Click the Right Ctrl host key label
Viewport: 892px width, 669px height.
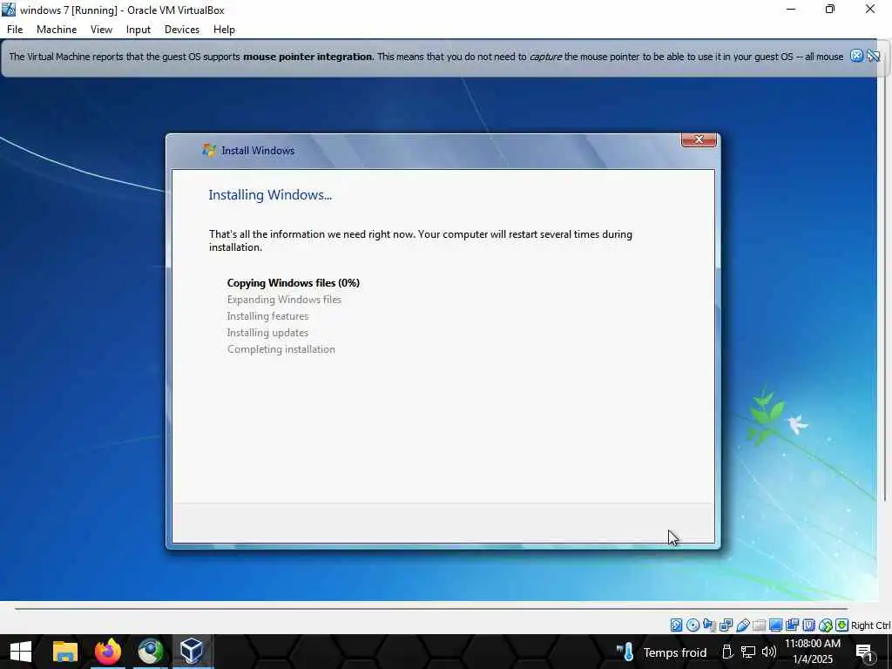pos(870,625)
